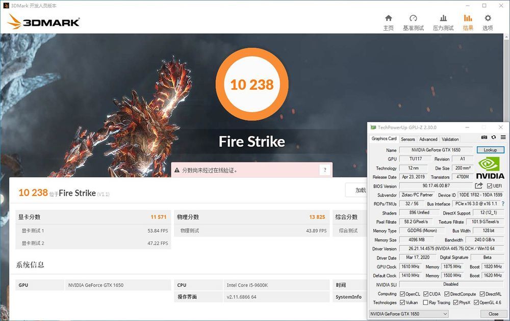Image resolution: width=510 pixels, height=321 pixels.
Task: Click the Bus Interface question mark
Action: 503,204
